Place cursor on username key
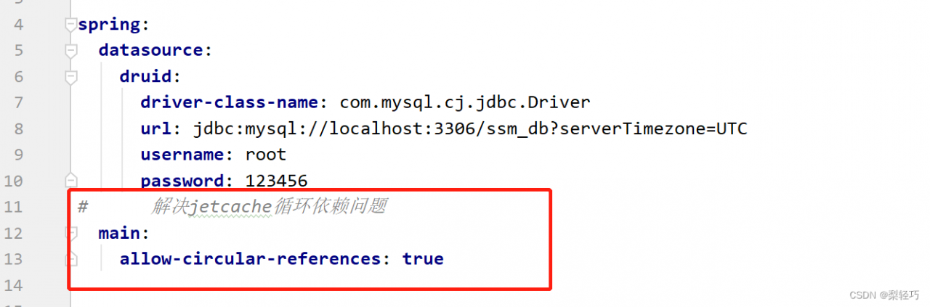Screen dimensions: 930x307 click(x=182, y=155)
